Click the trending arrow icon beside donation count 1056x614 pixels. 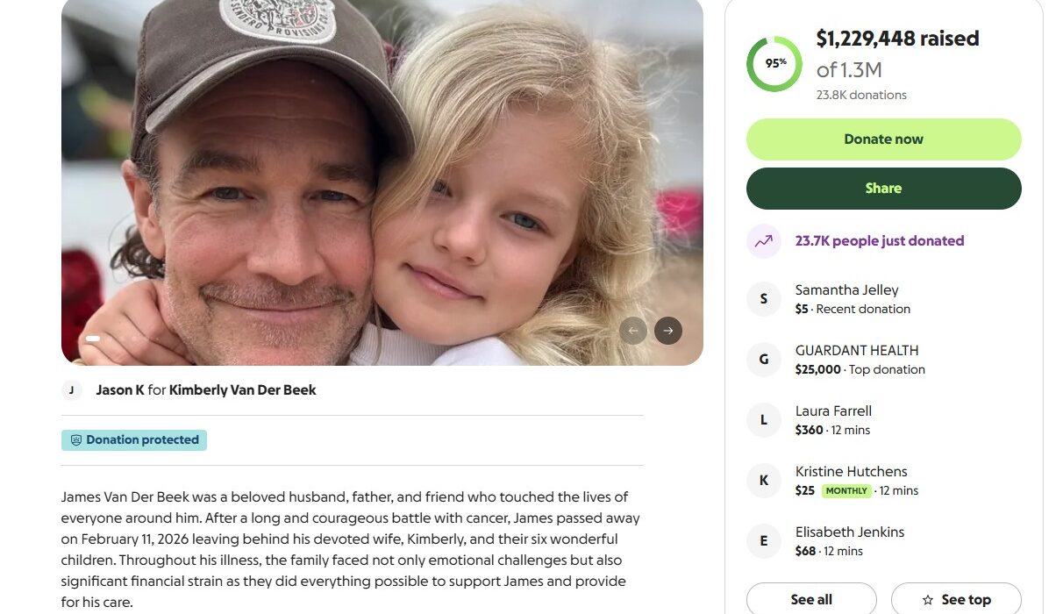[x=763, y=241]
